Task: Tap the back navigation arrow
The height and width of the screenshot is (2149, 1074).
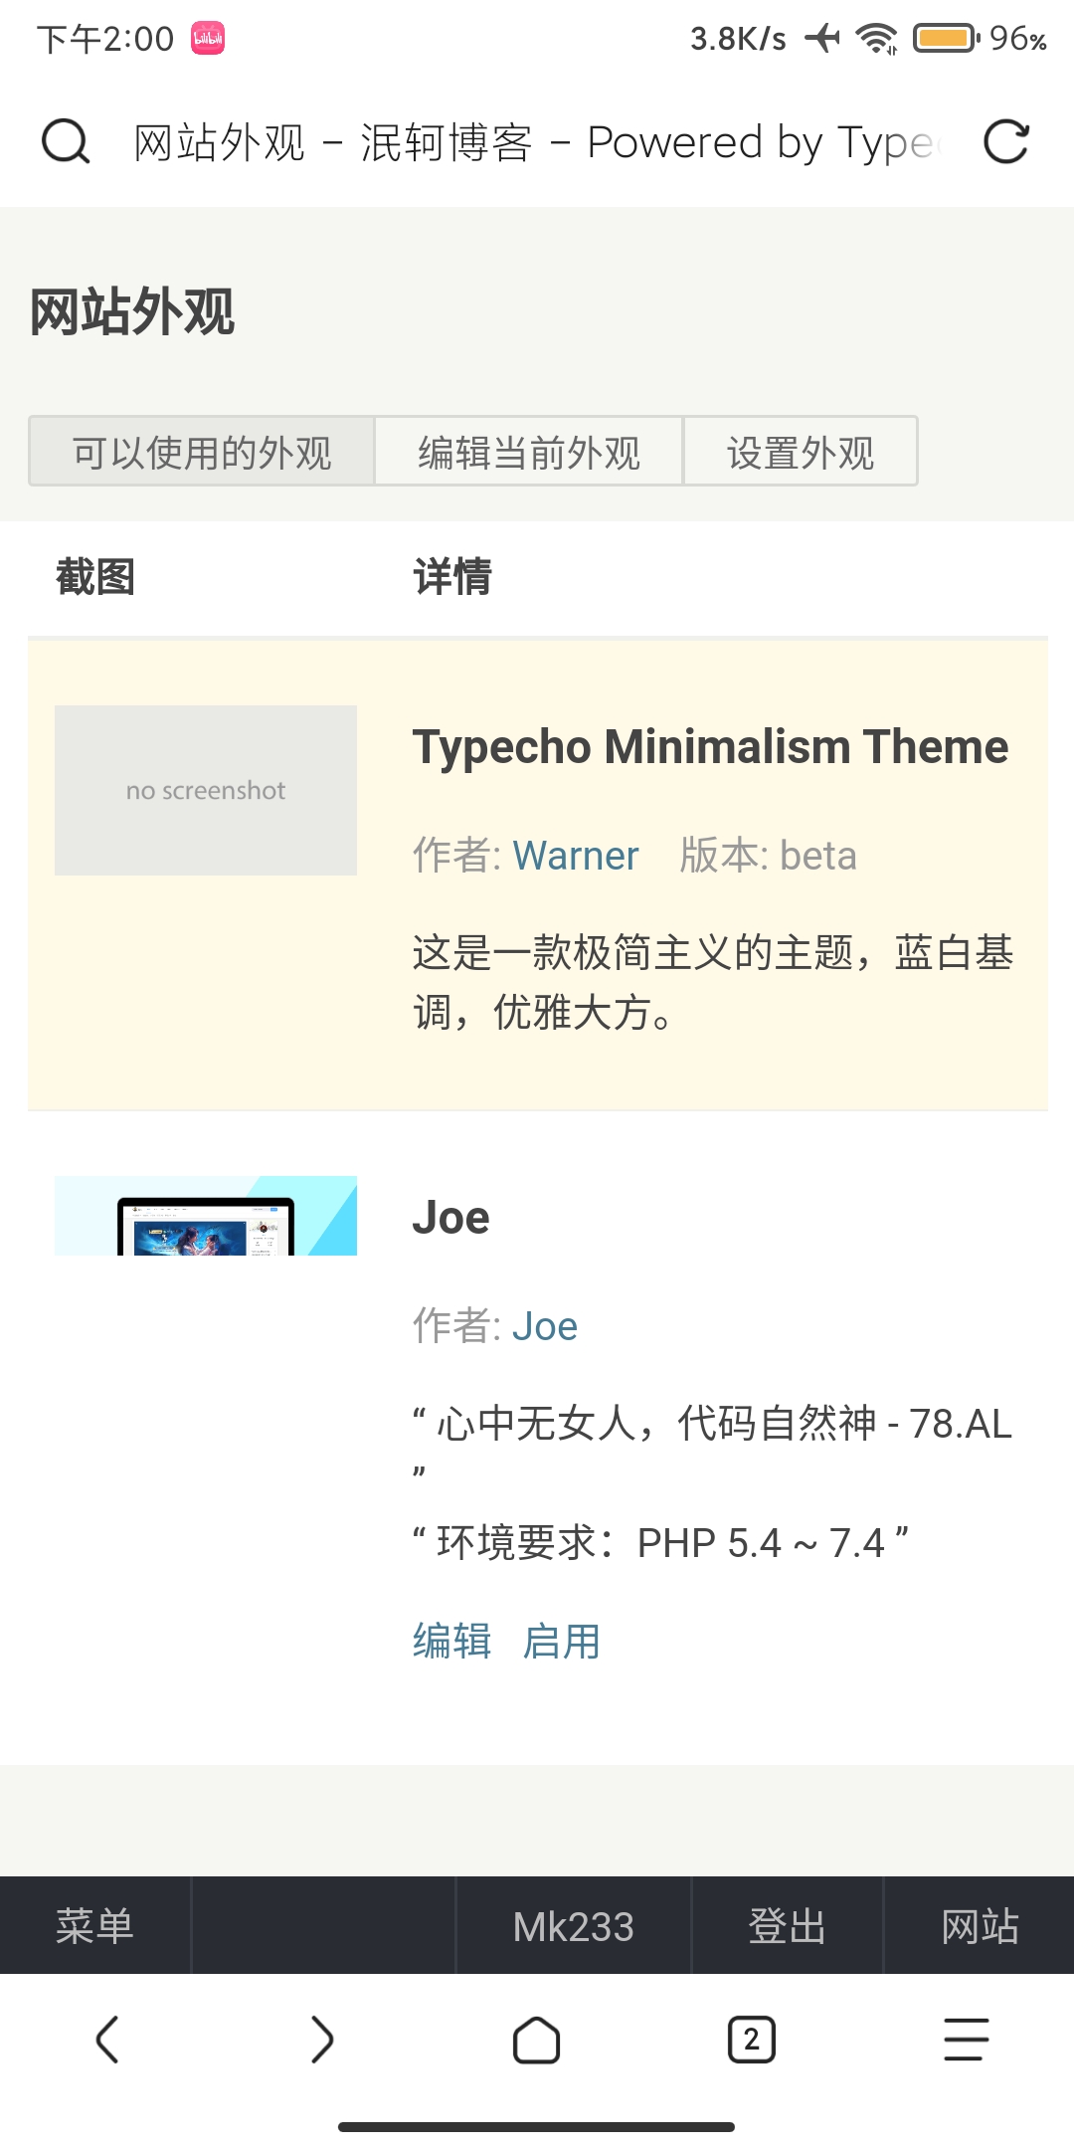Action: pos(107,2042)
